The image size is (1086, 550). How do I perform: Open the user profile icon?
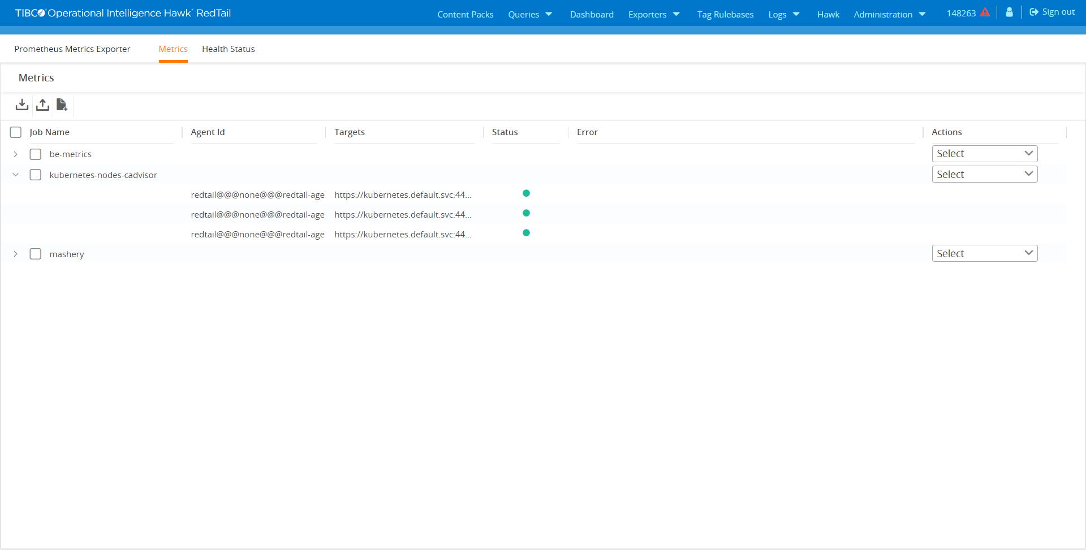1009,12
